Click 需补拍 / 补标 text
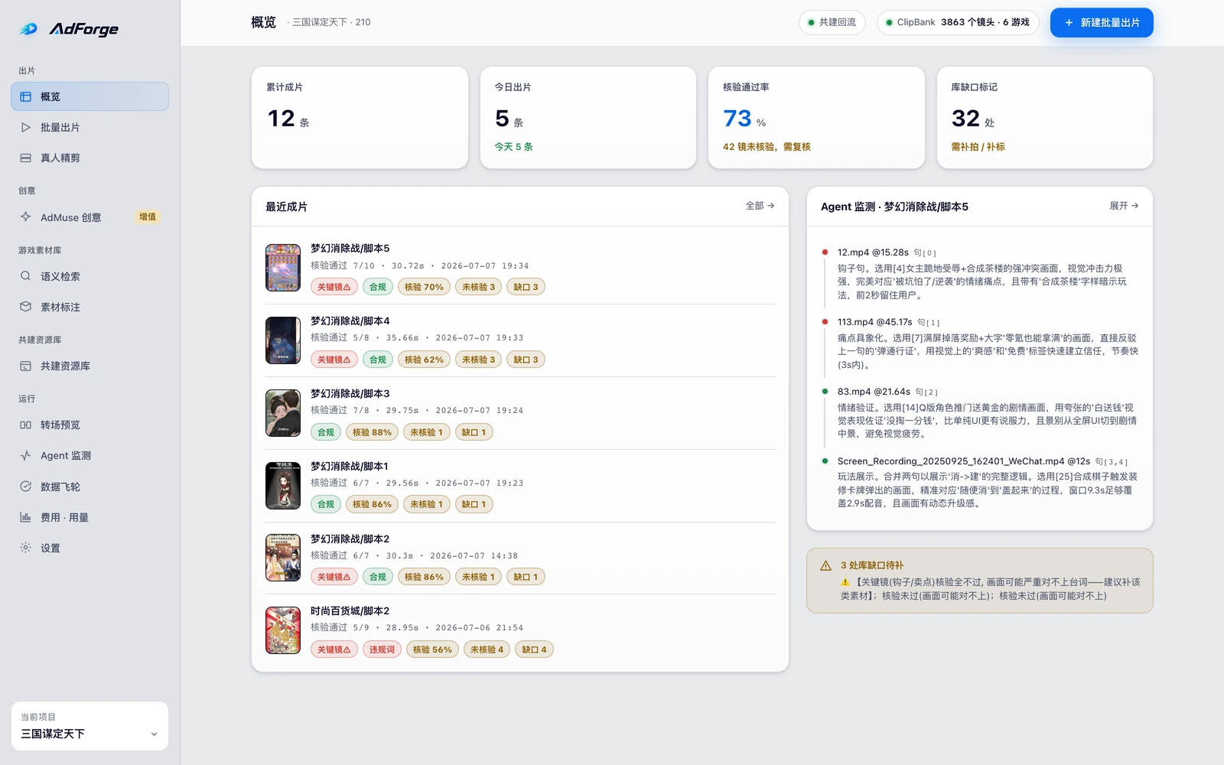 point(978,147)
